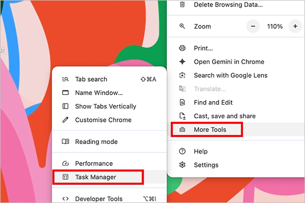The width and height of the screenshot is (305, 203).
Task: Click the 110% zoom value
Action: tap(274, 26)
